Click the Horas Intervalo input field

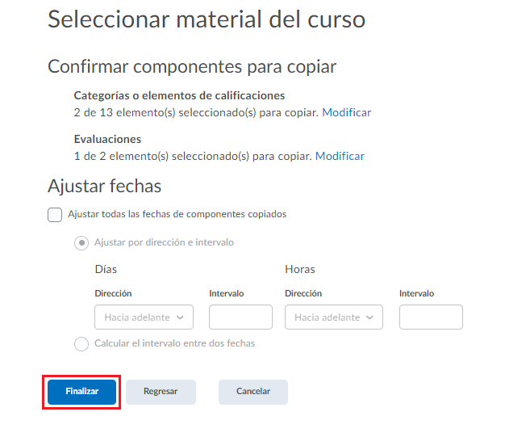pos(431,317)
